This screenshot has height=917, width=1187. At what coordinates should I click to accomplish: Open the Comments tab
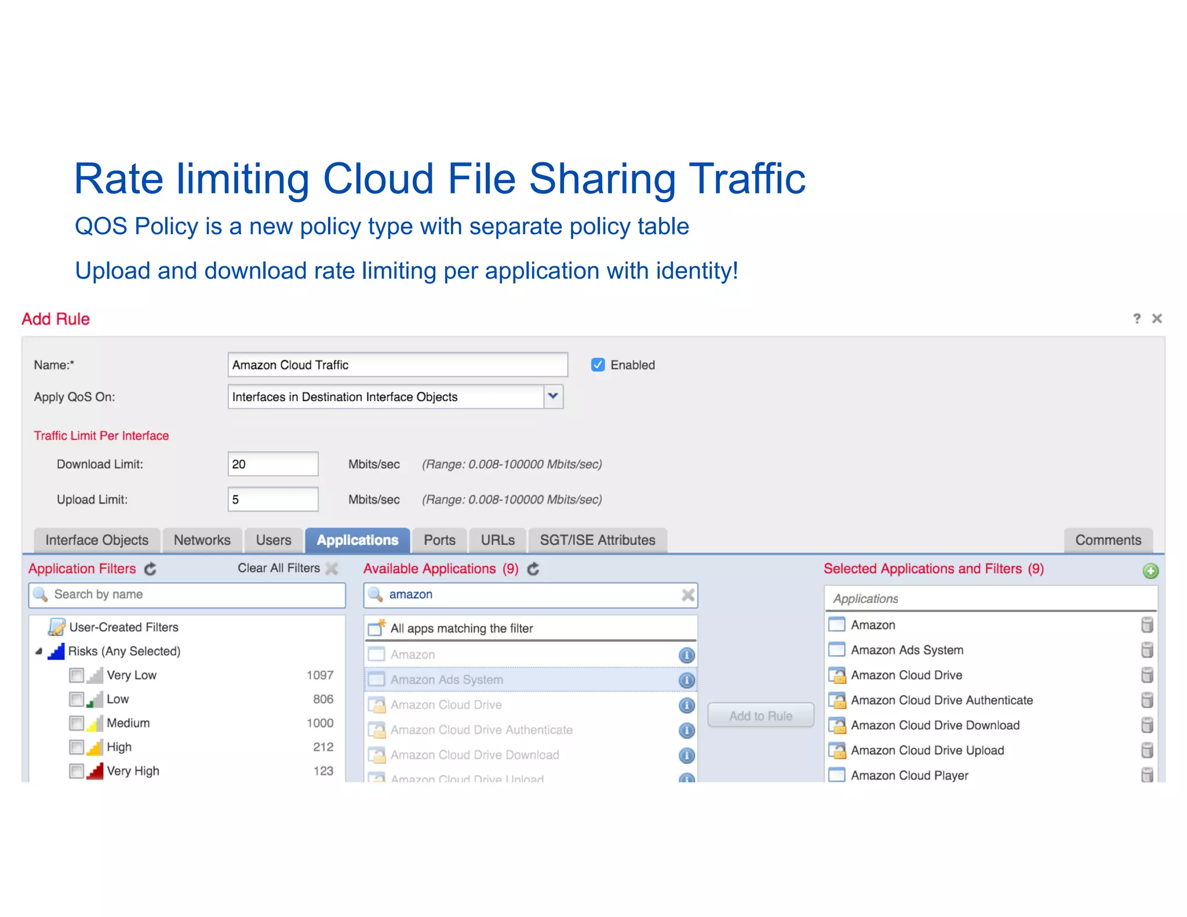pos(1108,540)
